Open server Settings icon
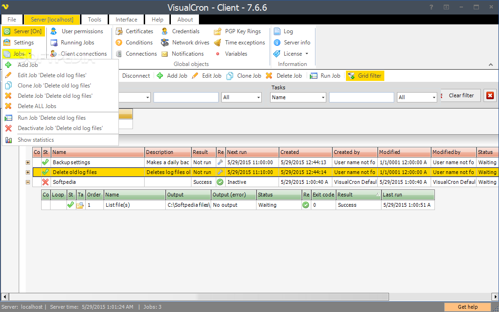Viewport: 499px width, 312px height. click(7, 43)
